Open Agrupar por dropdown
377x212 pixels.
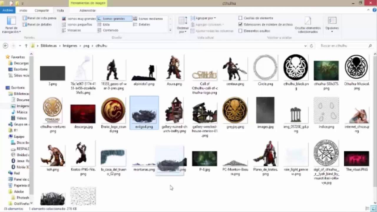[203, 18]
